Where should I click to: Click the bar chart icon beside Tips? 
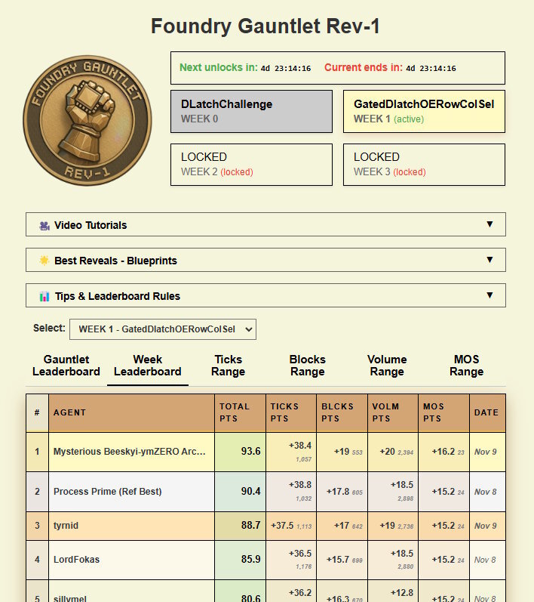click(44, 296)
